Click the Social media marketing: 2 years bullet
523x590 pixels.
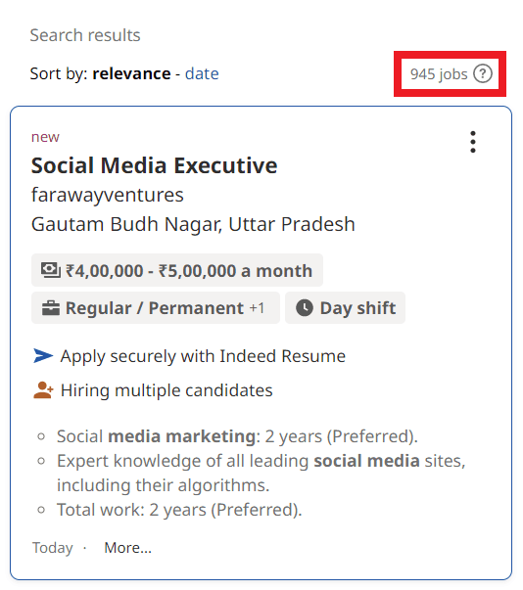[x=237, y=436]
